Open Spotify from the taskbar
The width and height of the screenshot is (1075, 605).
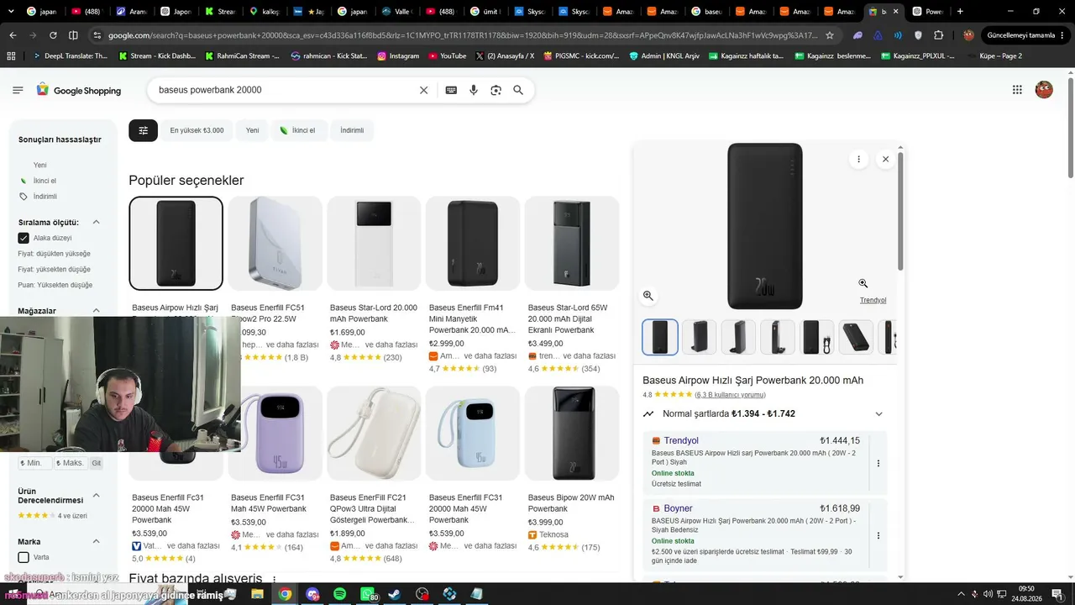click(x=339, y=594)
